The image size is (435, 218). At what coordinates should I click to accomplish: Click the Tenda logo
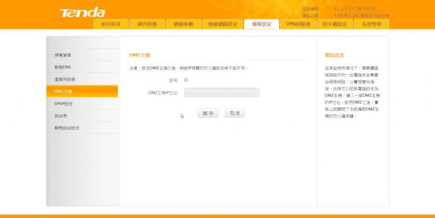point(82,12)
